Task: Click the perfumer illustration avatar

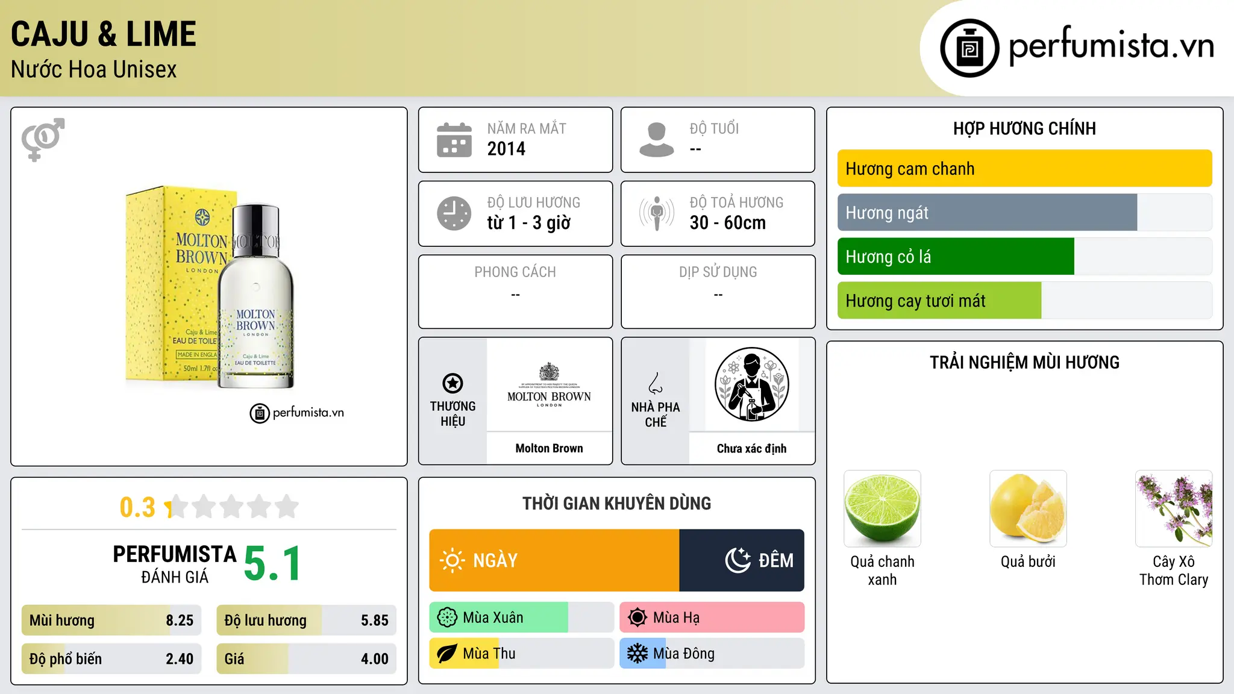Action: pyautogui.click(x=752, y=384)
